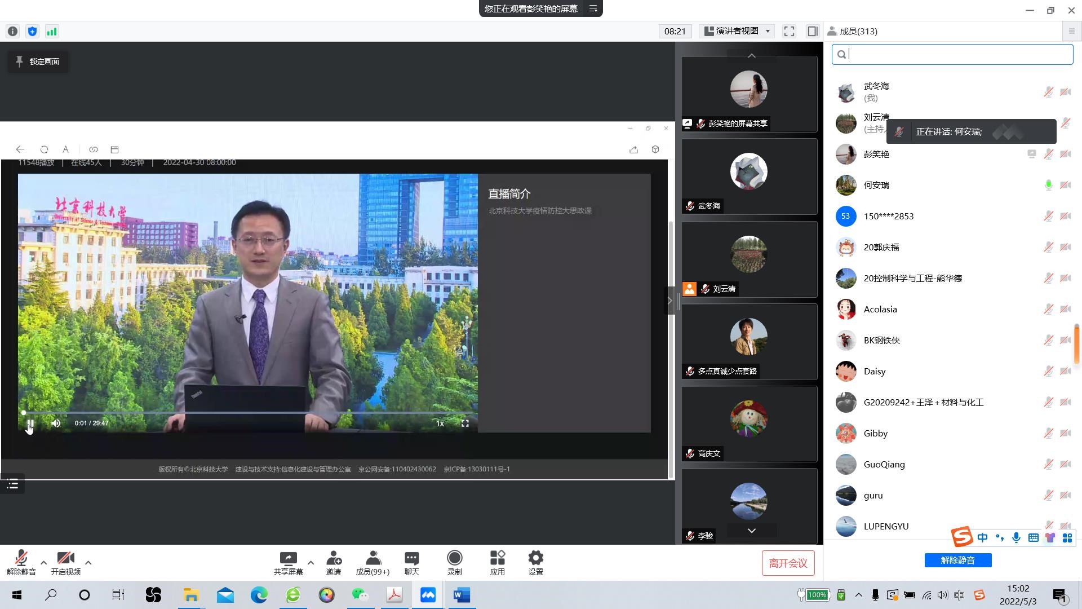Screen dimensions: 1082x609
Task: Click the green network status icon
Action: [x=52, y=32]
